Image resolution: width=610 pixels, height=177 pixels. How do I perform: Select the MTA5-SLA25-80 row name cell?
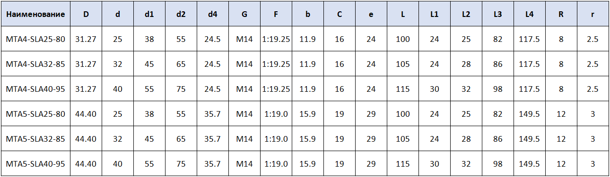[35, 114]
